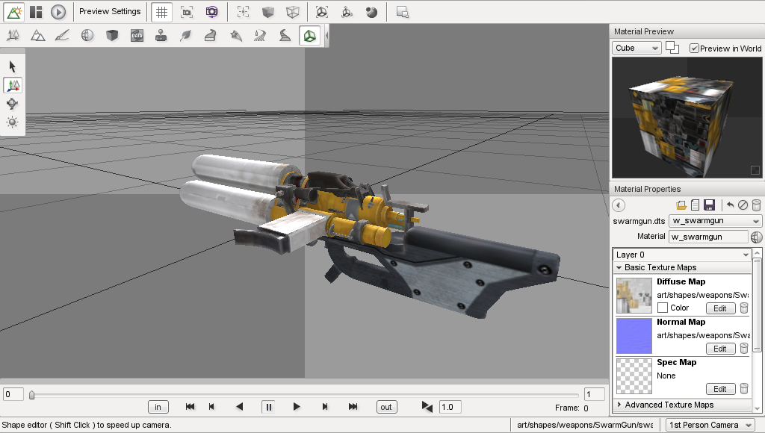Click the 'in' button on the timeline
Image resolution: width=765 pixels, height=433 pixels.
(158, 407)
